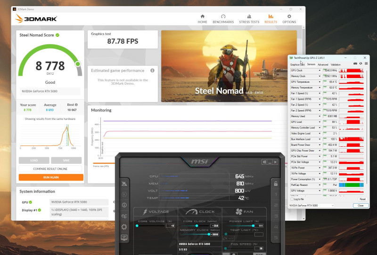This screenshot has width=377, height=255.
Task: Expand the GPU Load sensor dropdown
Action: pyautogui.click(x=320, y=122)
